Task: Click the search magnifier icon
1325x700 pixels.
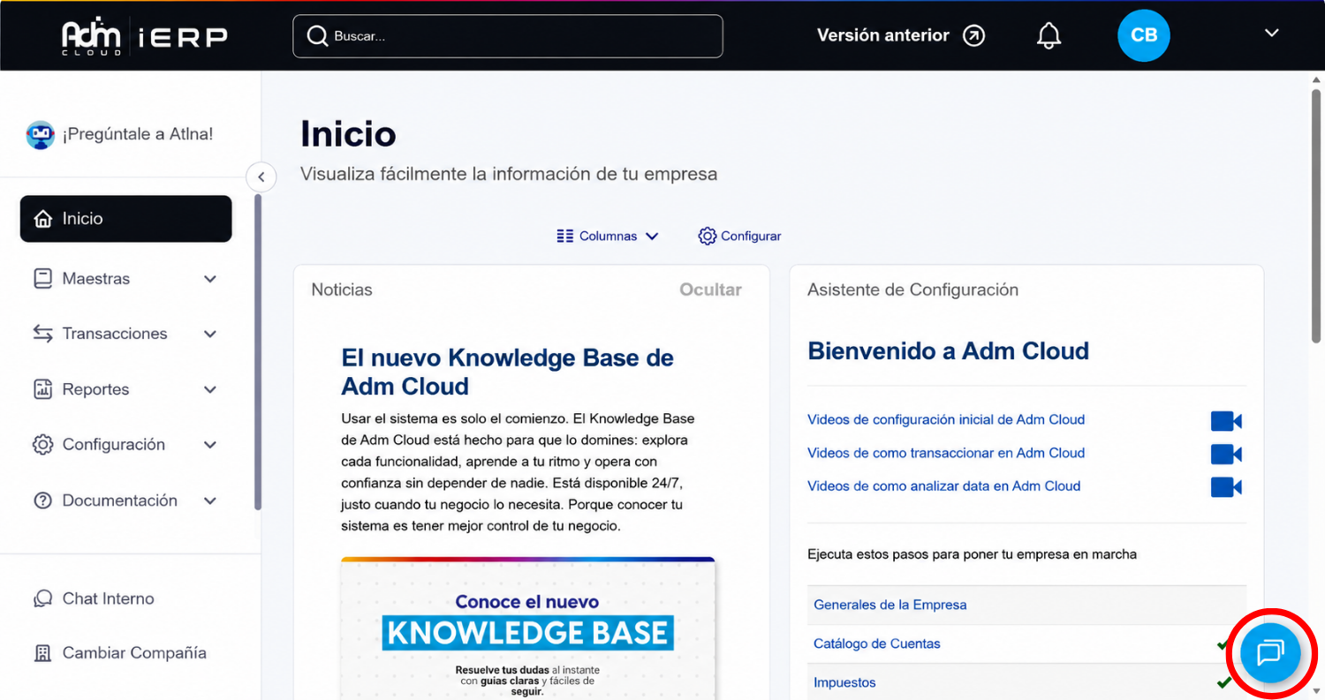Action: (x=317, y=36)
